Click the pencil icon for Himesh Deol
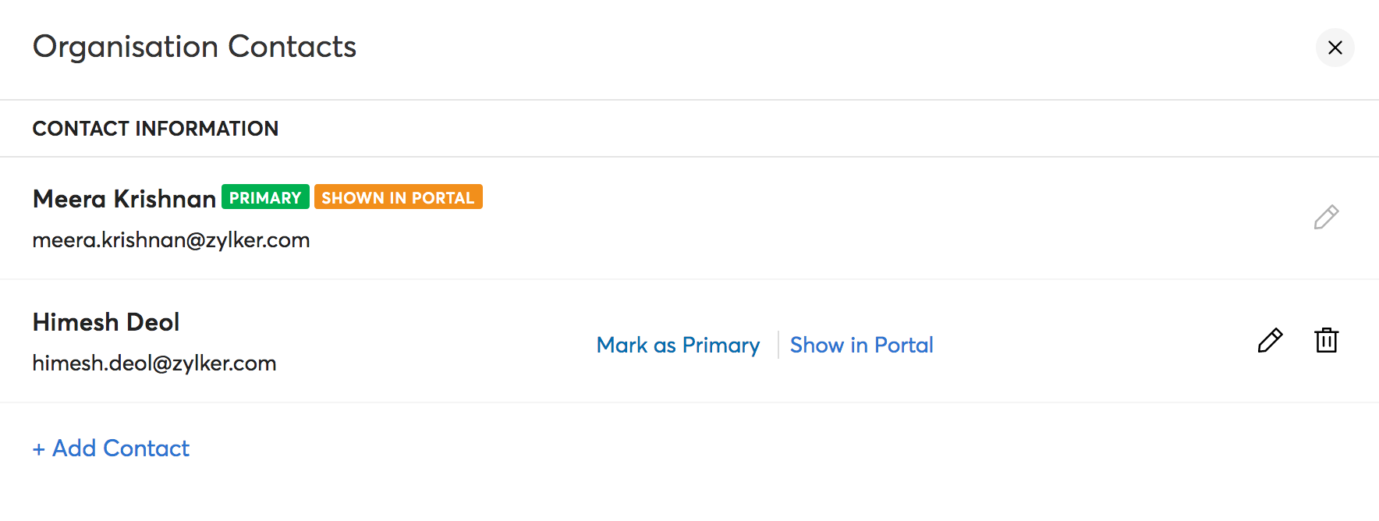Image resolution: width=1379 pixels, height=521 pixels. pos(1270,341)
